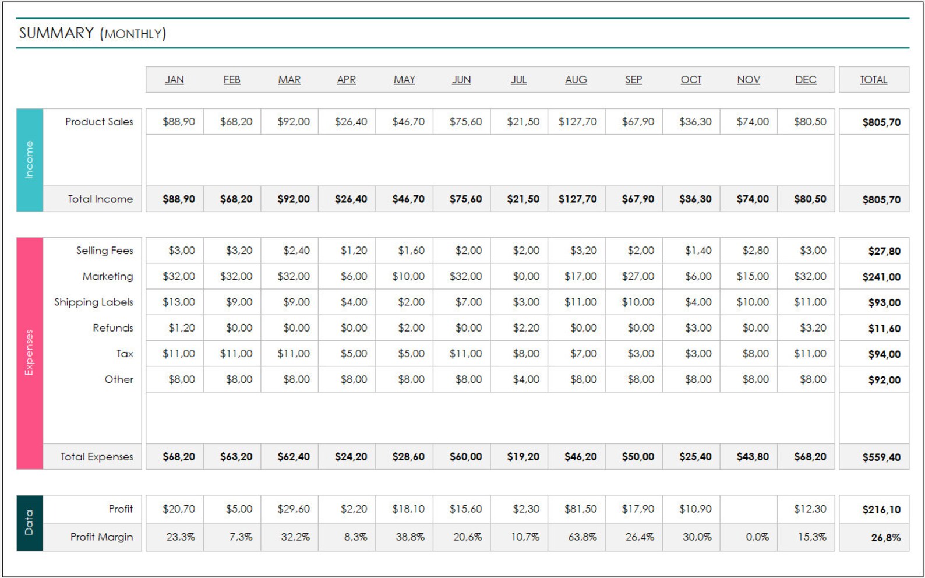
Task: Select Total Expenses MAR cell $62,40
Action: click(x=289, y=457)
